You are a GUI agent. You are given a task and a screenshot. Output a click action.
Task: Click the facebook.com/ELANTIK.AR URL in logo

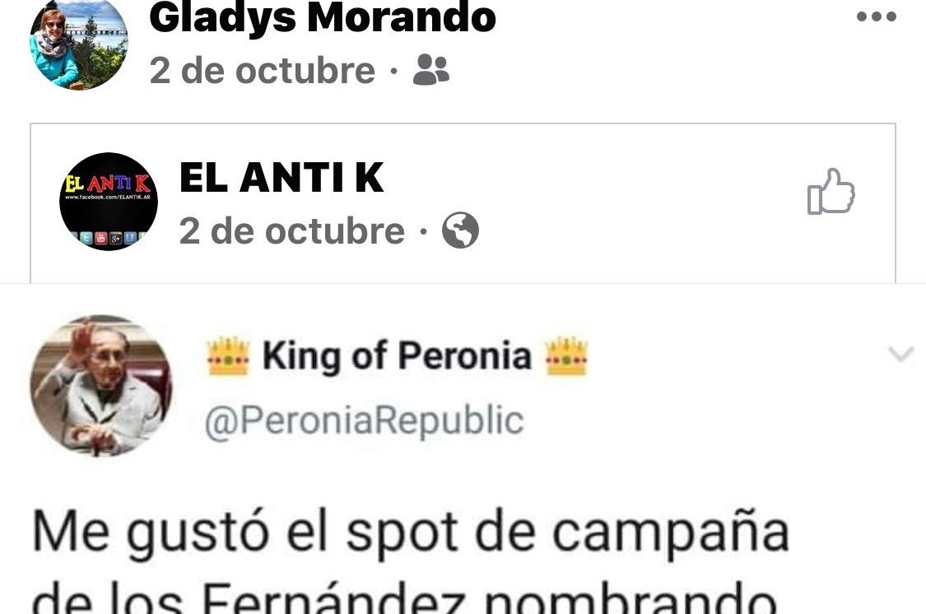(109, 197)
